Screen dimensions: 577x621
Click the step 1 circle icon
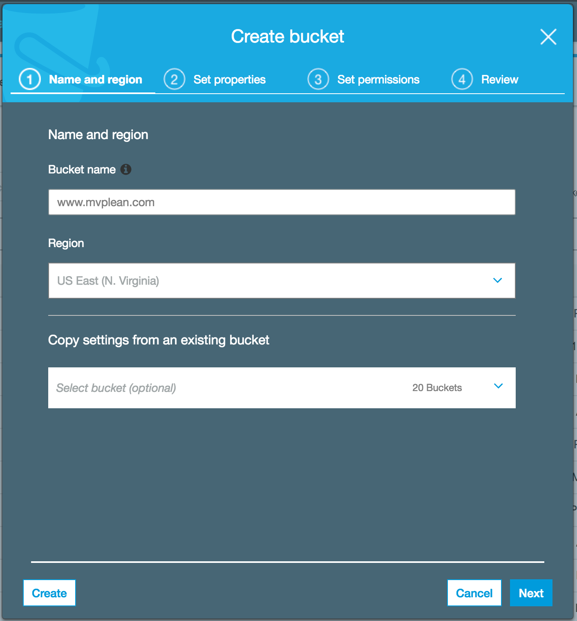click(x=30, y=79)
